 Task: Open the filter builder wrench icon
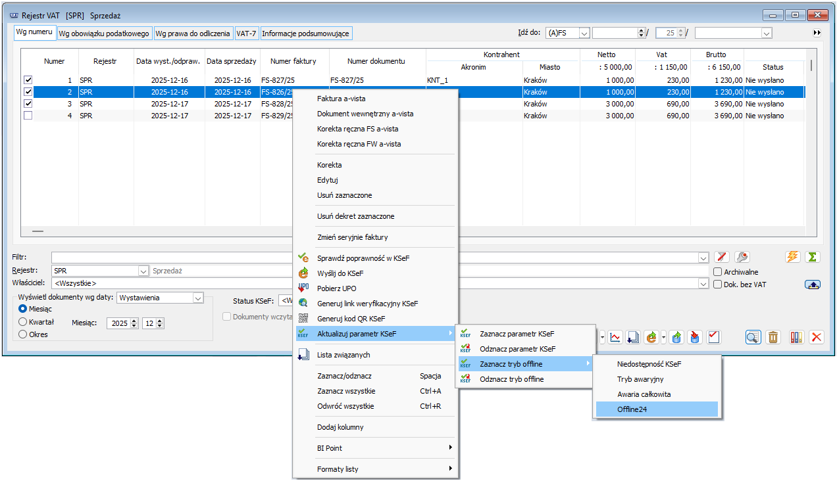pyautogui.click(x=742, y=257)
